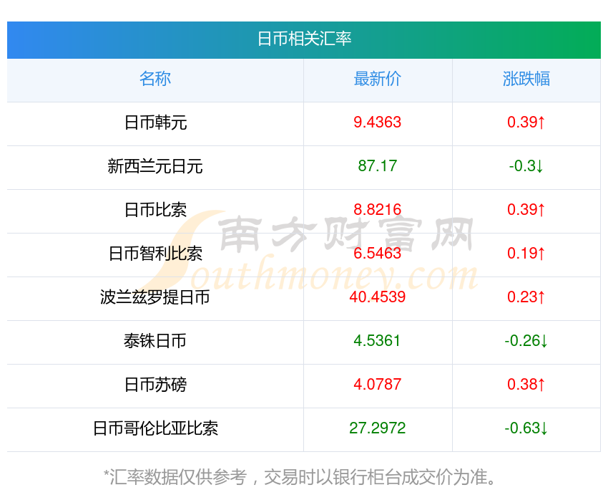This screenshot has width=608, height=500.
Task: Click the change value -0.26↓
Action: 526,340
